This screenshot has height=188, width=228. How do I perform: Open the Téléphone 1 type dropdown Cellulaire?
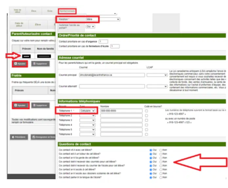[x=87, y=111]
